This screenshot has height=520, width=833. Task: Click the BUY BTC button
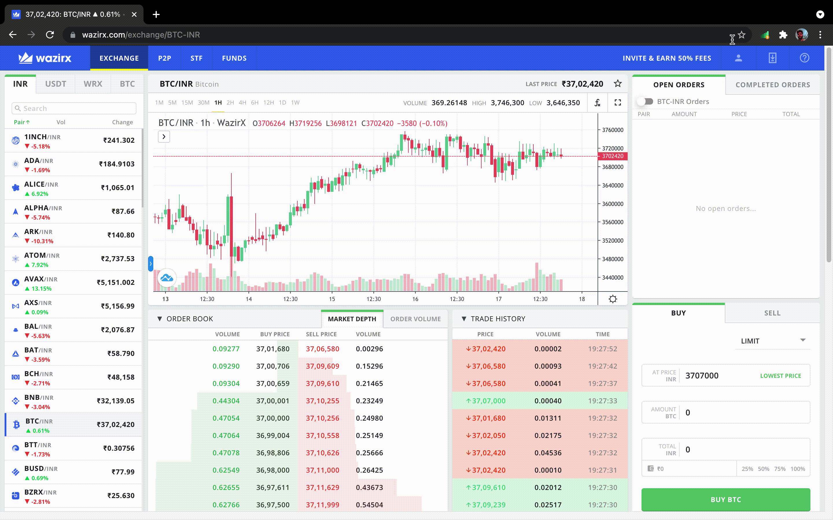coord(726,499)
